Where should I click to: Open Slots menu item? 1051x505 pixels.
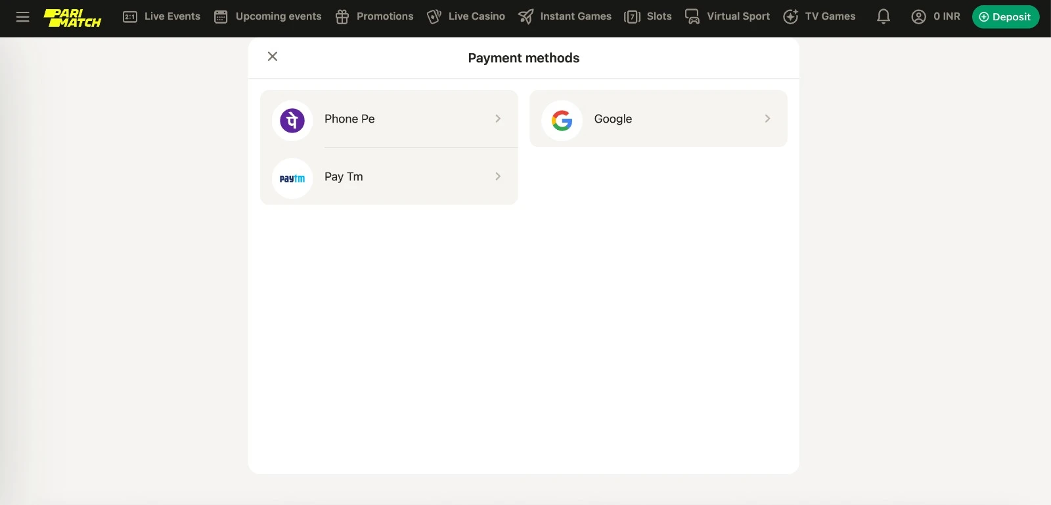(x=648, y=16)
